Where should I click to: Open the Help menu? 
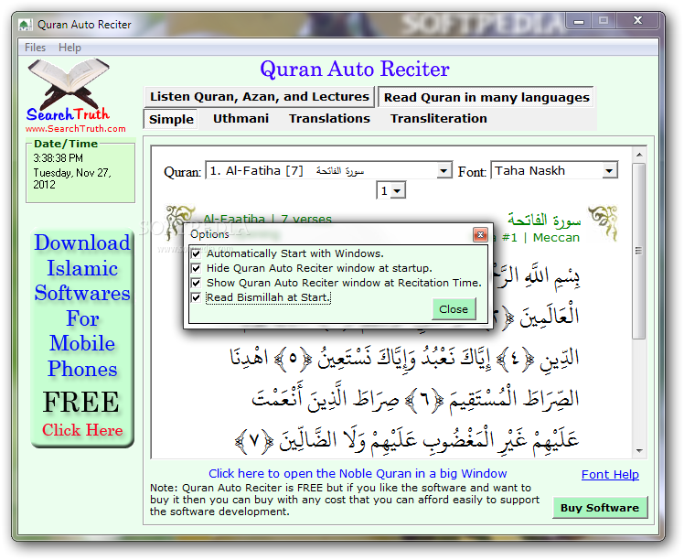[x=69, y=48]
